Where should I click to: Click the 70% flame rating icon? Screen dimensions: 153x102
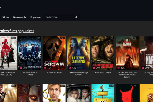click(x=94, y=68)
